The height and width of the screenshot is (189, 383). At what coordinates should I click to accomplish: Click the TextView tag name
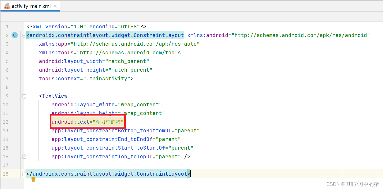click(55, 96)
